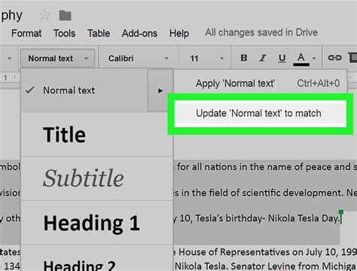Open the font size 11 dropdown

[206, 58]
